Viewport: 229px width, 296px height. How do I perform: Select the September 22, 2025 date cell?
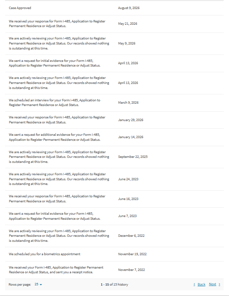(x=133, y=157)
